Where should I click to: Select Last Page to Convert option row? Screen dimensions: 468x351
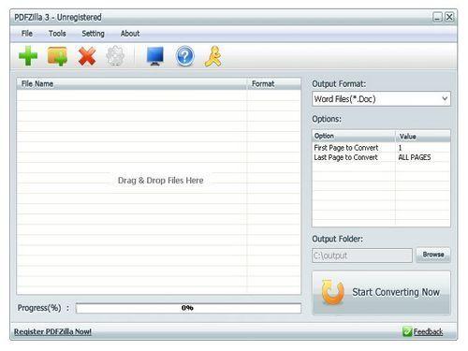coord(381,157)
